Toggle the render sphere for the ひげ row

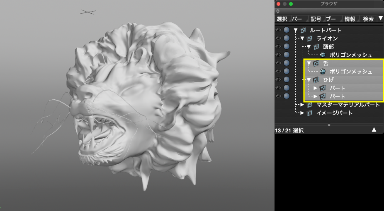[286, 79]
